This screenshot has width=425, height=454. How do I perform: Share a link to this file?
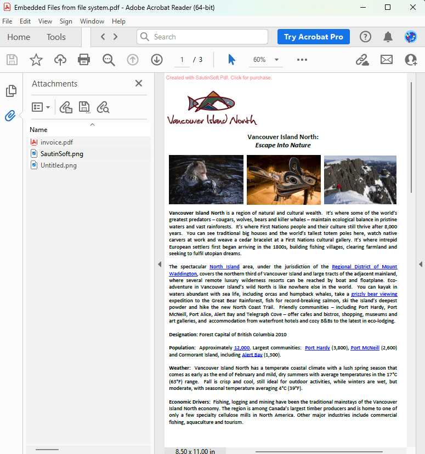pyautogui.click(x=362, y=60)
